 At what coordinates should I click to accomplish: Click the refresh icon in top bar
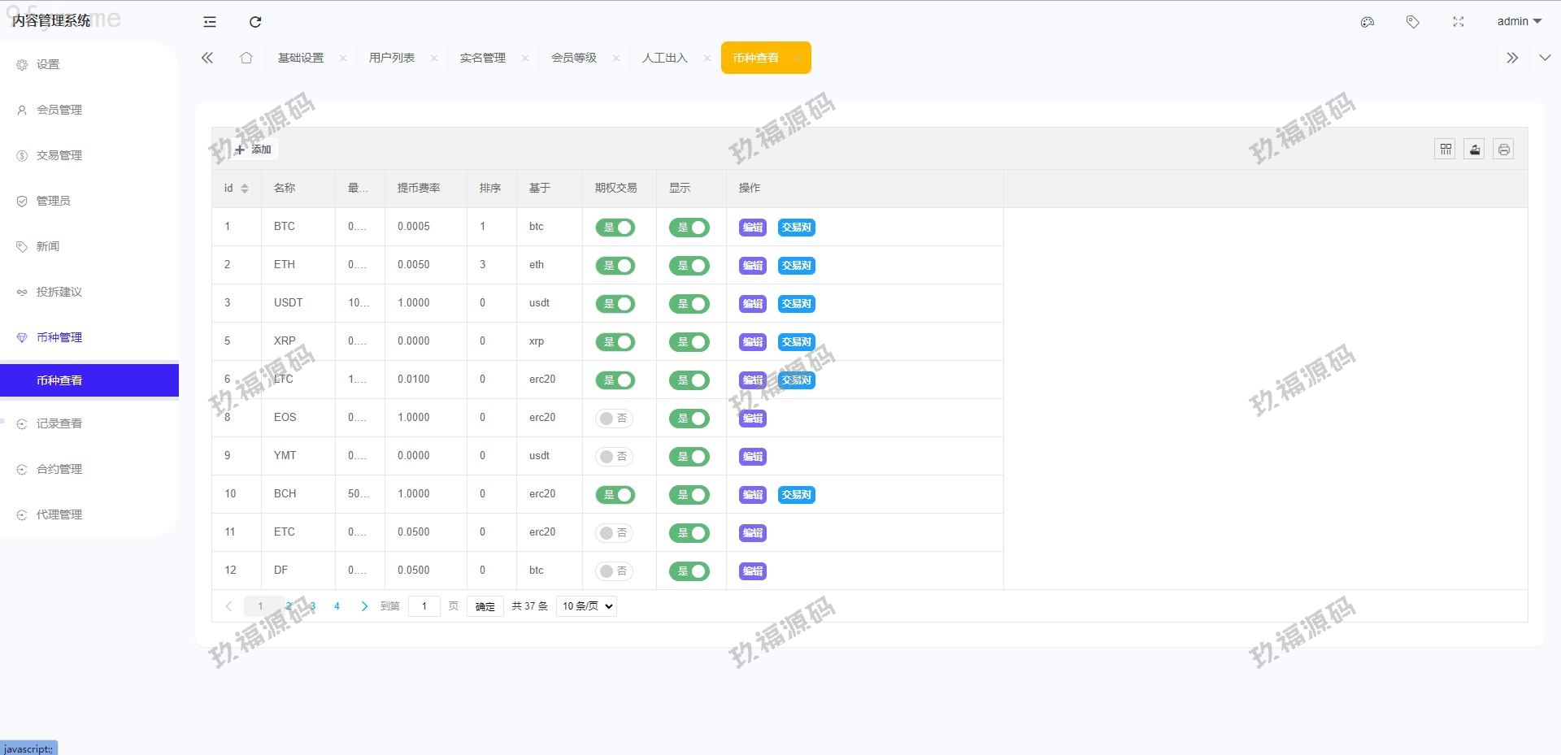255,22
